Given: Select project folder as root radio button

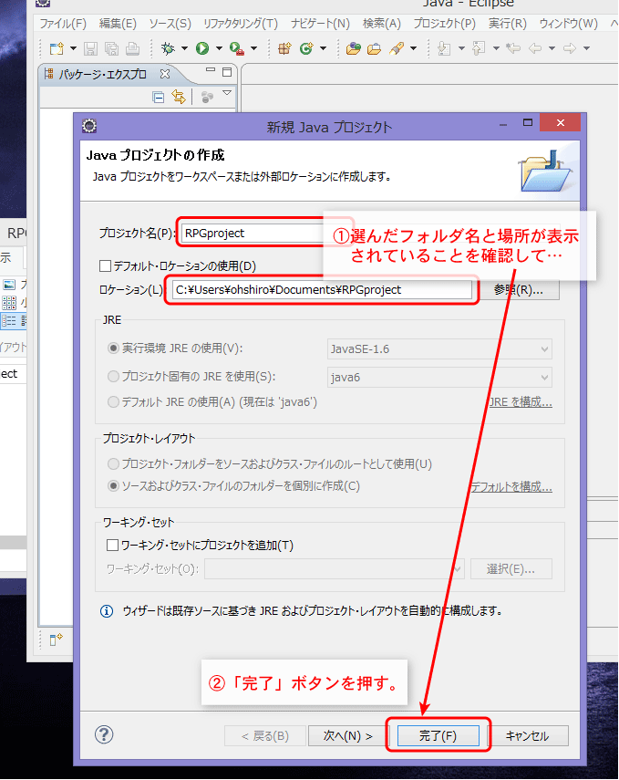Looking at the screenshot, I should pyautogui.click(x=113, y=463).
